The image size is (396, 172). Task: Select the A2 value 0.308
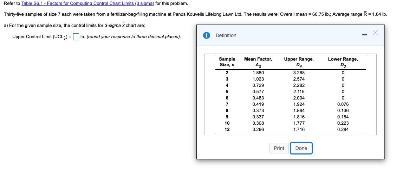click(x=258, y=123)
